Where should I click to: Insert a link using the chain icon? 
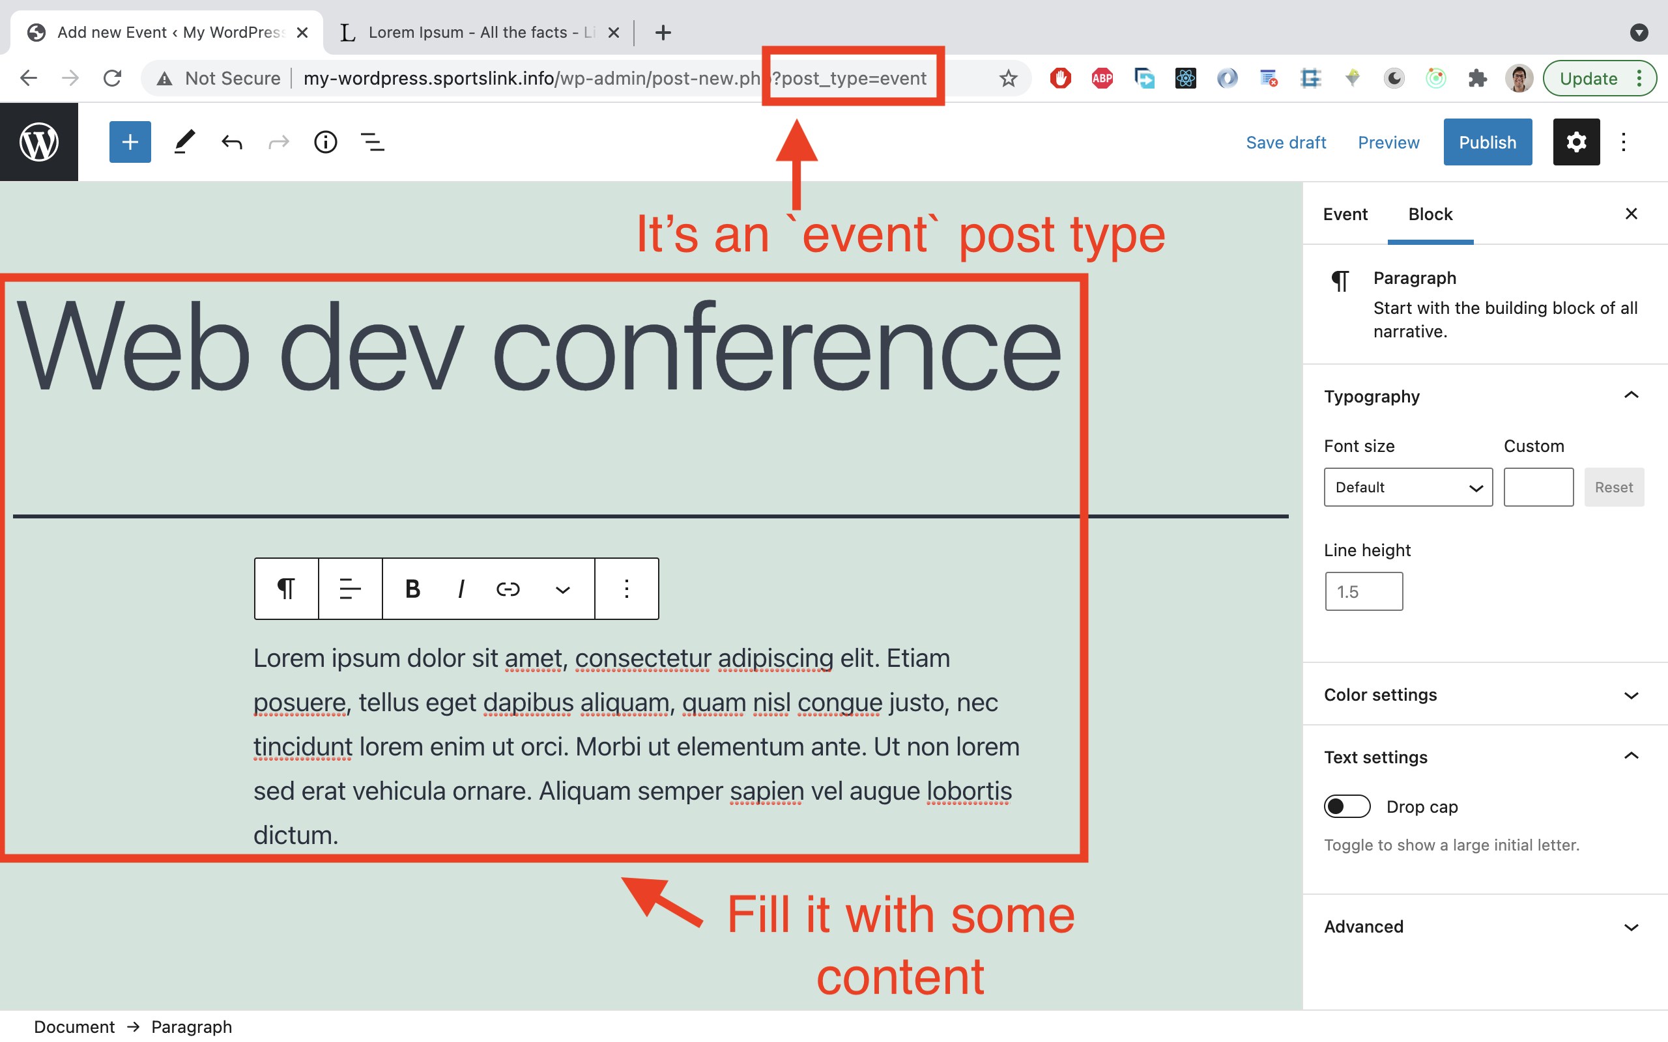pos(508,589)
